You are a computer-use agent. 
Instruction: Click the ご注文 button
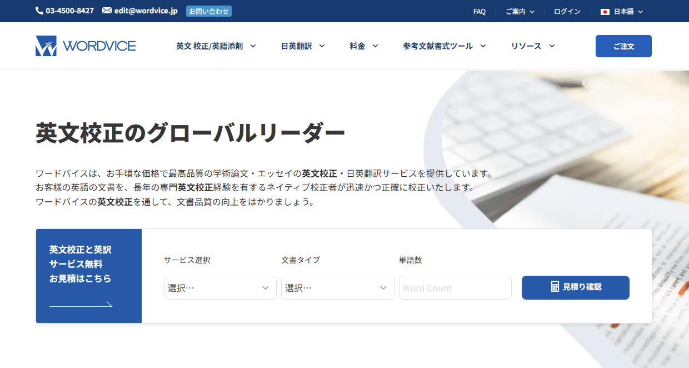click(x=623, y=46)
